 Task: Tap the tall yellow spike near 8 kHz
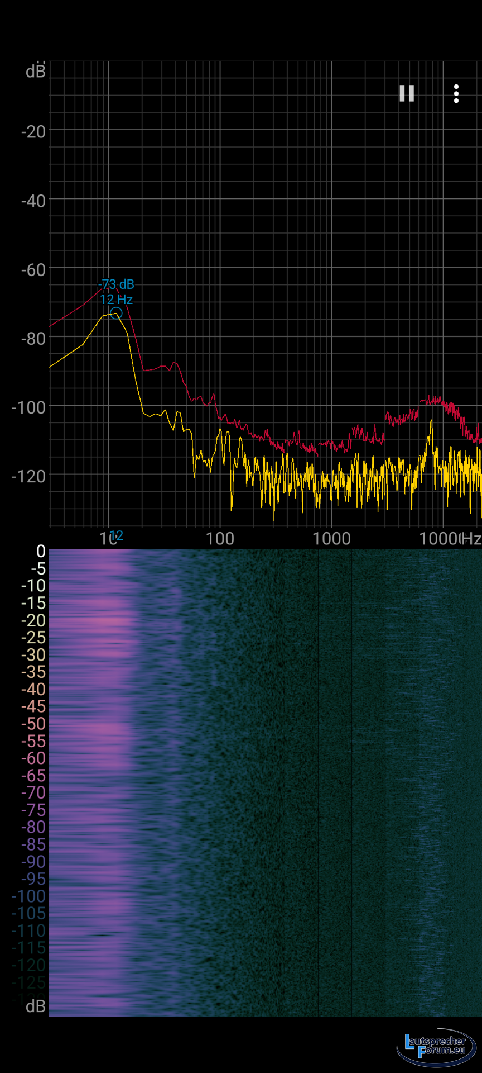pos(431,426)
